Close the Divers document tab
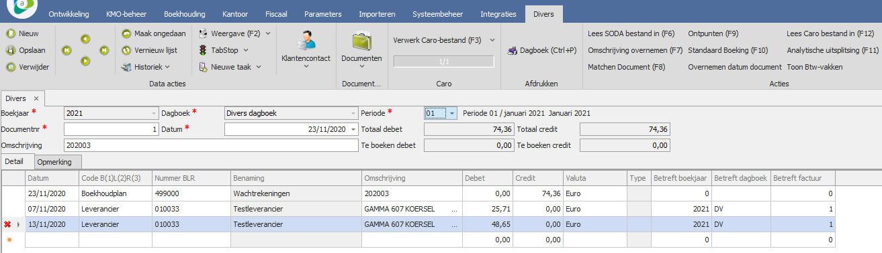 click(x=36, y=98)
